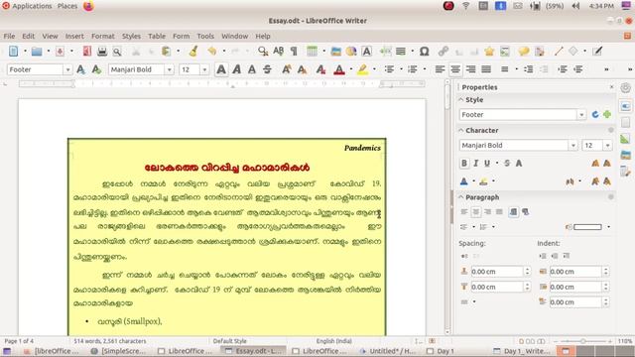Select the insert line drawing tool

[x=559, y=51]
